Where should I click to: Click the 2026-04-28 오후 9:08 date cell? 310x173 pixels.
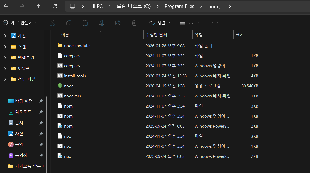click(x=165, y=46)
